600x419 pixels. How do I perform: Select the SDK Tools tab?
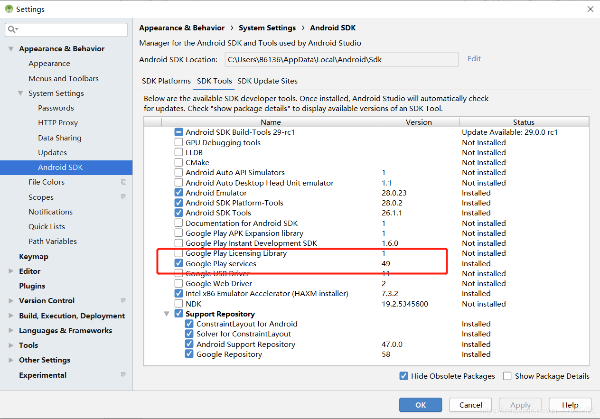(x=215, y=81)
